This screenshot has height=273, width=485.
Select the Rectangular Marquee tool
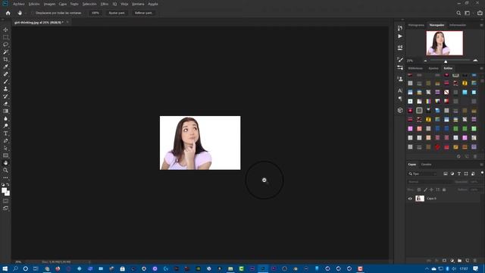(x=5, y=37)
